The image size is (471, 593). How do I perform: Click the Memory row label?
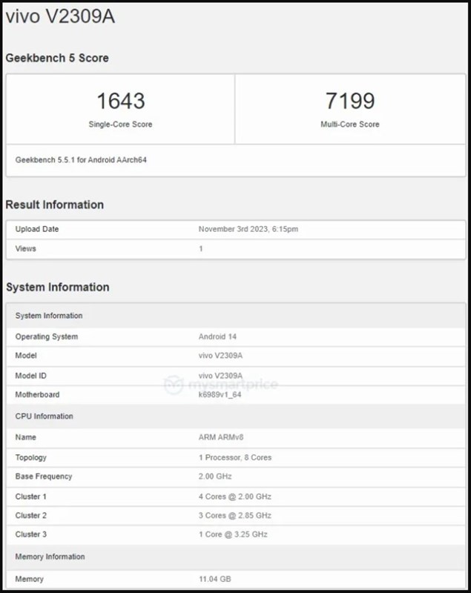coord(29,579)
